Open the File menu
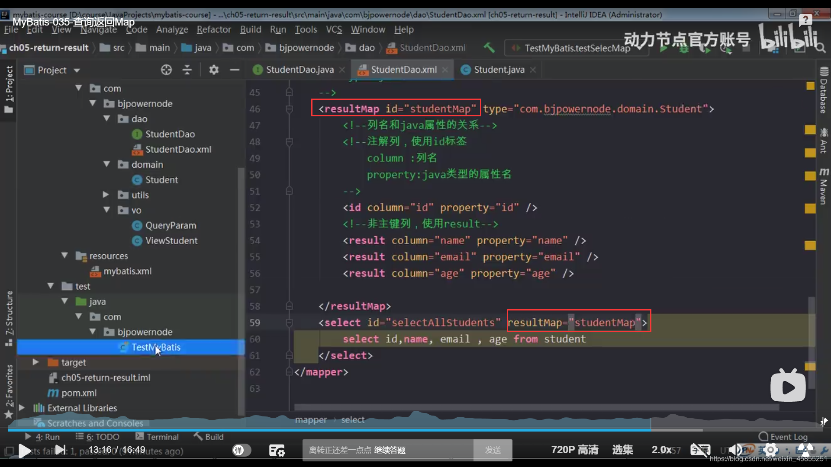Image resolution: width=831 pixels, height=467 pixels. [11, 29]
